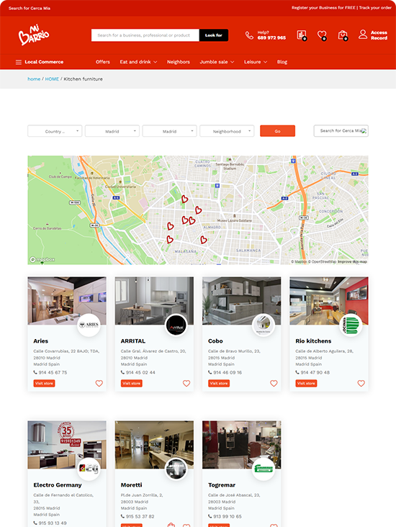The width and height of the screenshot is (396, 527).
Task: Expand the Jumble sale menu
Action: (217, 62)
